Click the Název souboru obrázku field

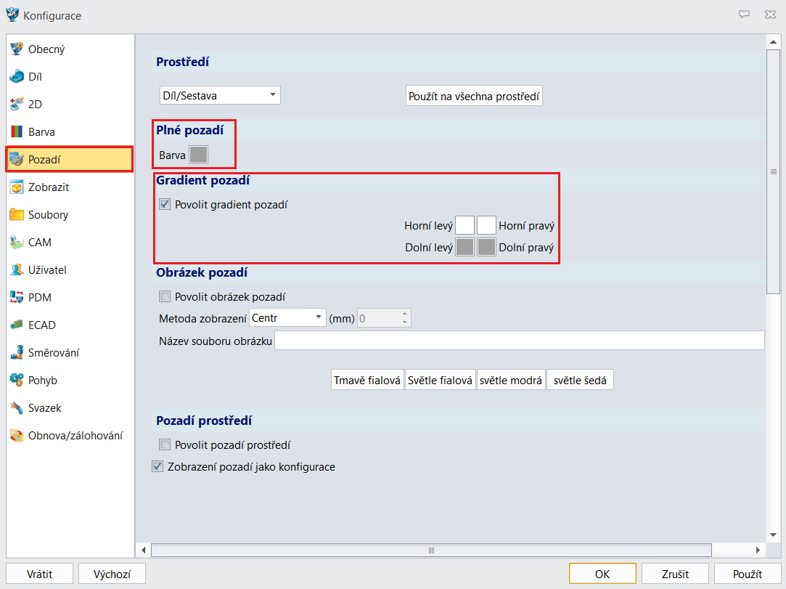pos(520,341)
